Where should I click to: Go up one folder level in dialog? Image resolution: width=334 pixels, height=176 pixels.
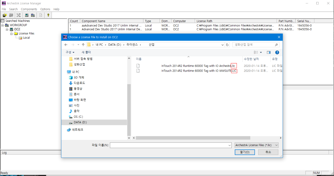pyautogui.click(x=83, y=45)
